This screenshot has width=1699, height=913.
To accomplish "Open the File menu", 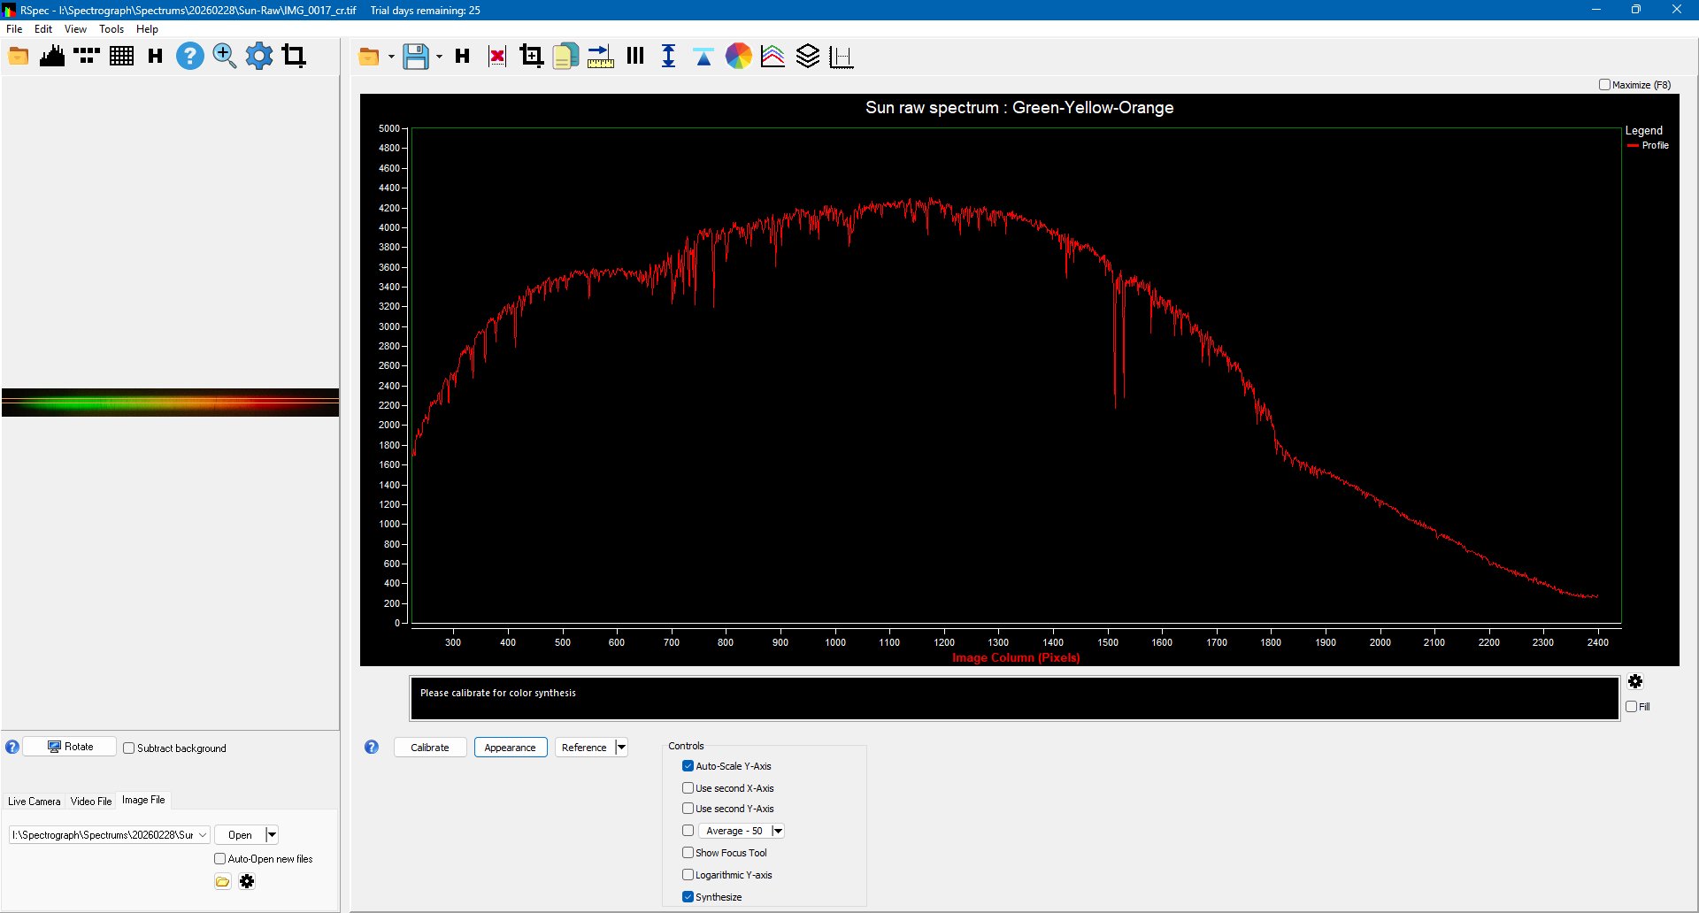I will [x=14, y=29].
